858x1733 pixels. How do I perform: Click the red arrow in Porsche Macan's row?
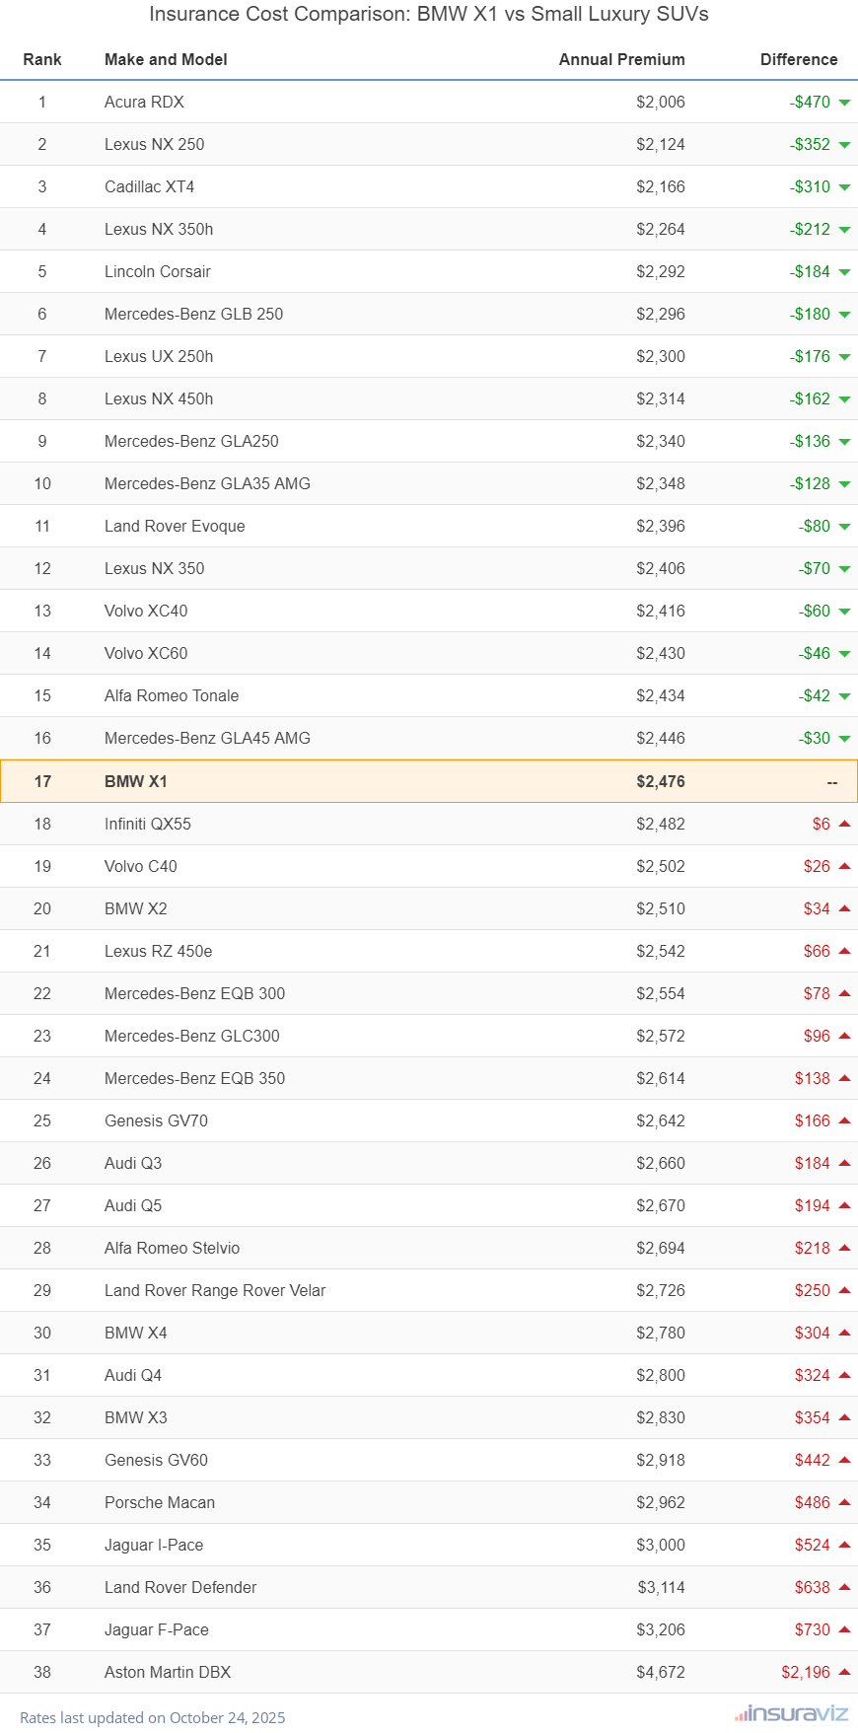coord(844,1502)
